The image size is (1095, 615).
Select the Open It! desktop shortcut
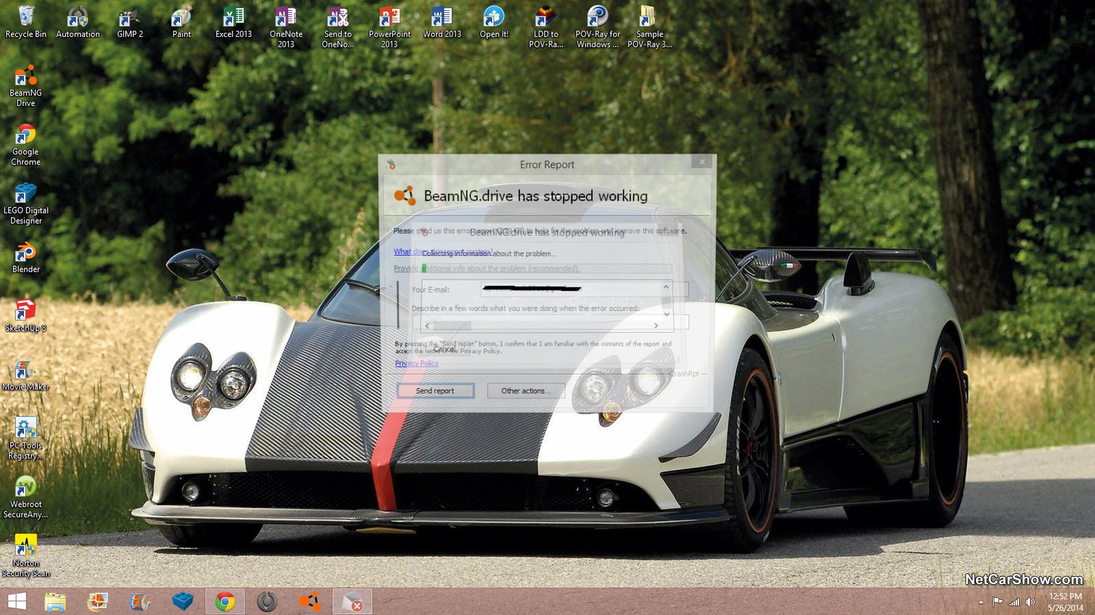[x=494, y=22]
